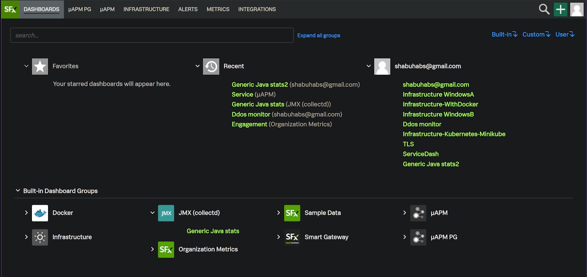Expand the µAPM PG dashboard group
Viewport: 587px width, 277px height.
[404, 237]
